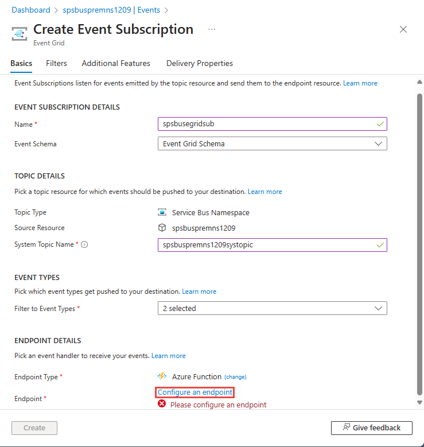
Task: Close the Create Event Subscription pane
Action: 403,29
